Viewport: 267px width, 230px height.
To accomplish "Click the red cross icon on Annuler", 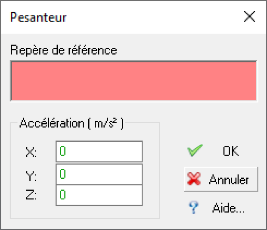I will [x=194, y=179].
